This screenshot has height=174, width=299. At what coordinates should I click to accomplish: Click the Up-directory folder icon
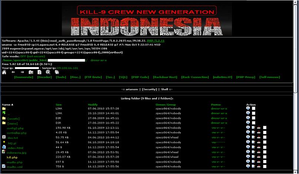tap(31, 72)
